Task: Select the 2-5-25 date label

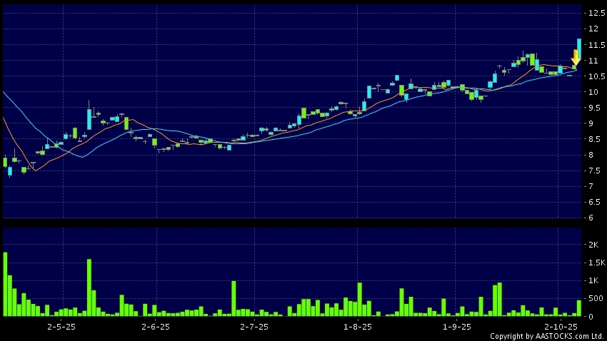Action: pos(61,327)
